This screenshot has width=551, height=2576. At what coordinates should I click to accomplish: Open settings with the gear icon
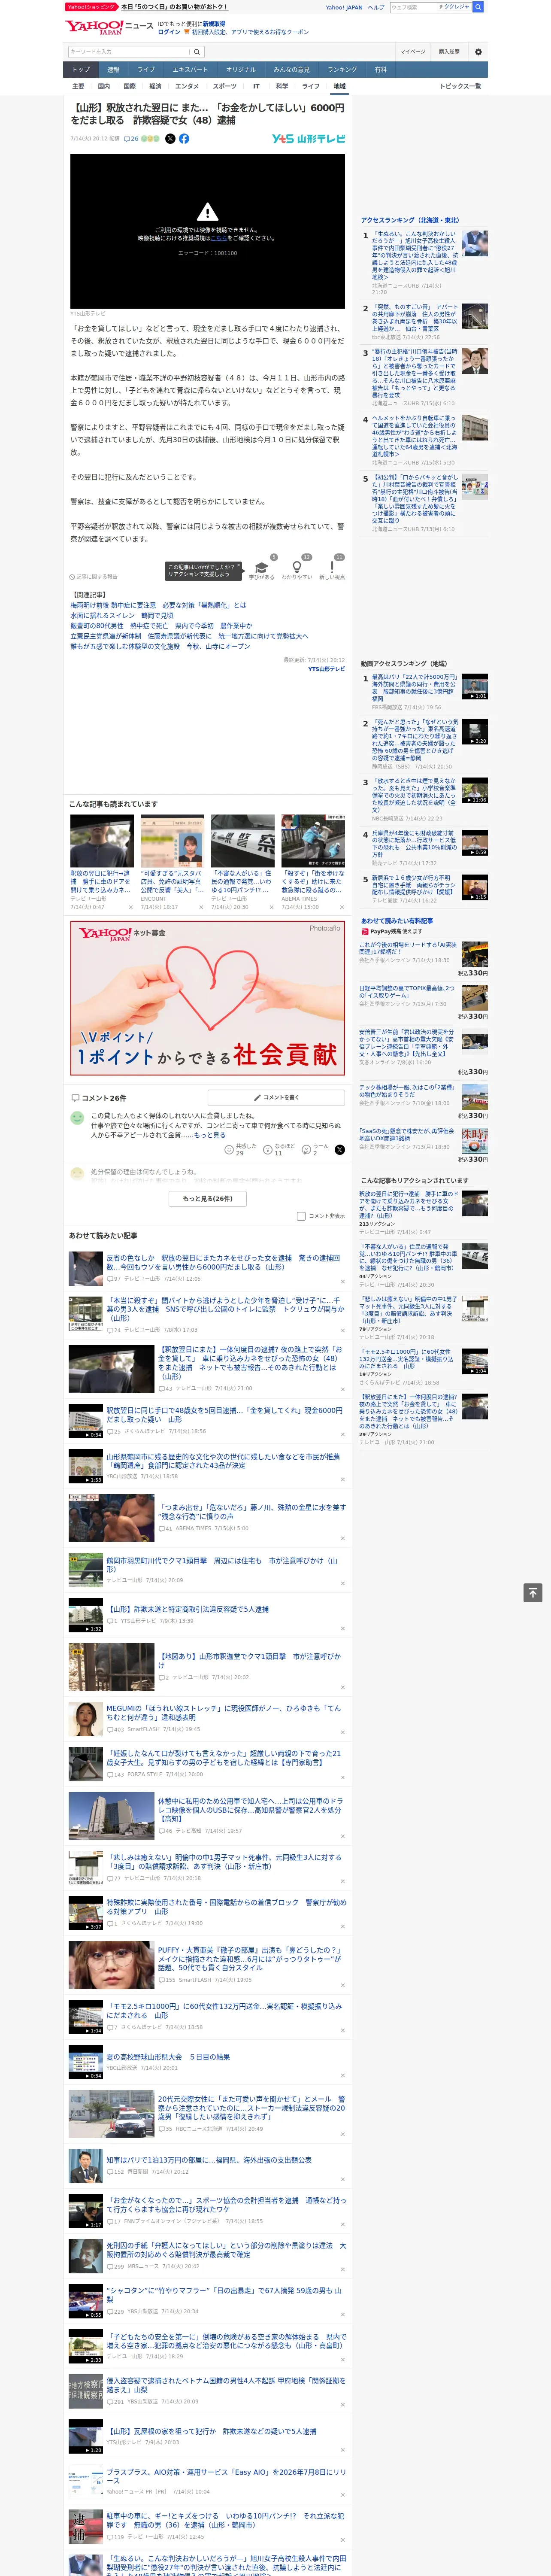tap(478, 52)
